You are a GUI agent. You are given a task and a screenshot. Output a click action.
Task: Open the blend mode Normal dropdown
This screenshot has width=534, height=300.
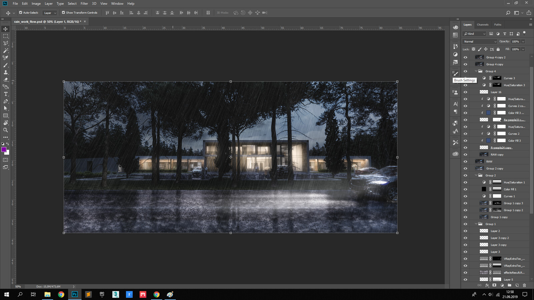coord(480,42)
